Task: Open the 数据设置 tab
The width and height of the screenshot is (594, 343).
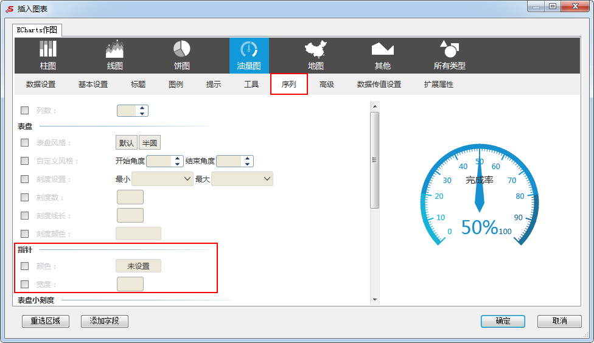Action: click(41, 84)
